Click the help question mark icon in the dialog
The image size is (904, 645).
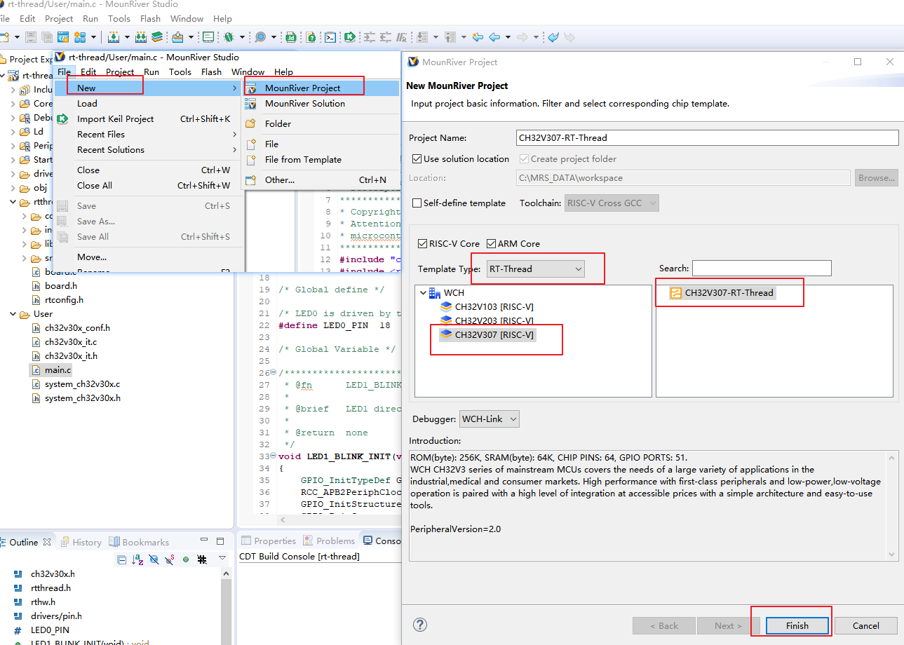419,625
